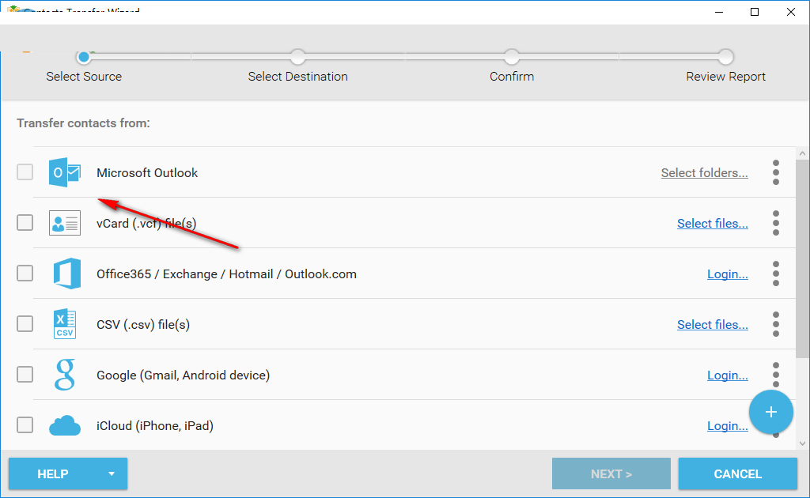Screen dimensions: 810x498
Task: Open options menu for Microsoft Outlook row
Action: 776,172
